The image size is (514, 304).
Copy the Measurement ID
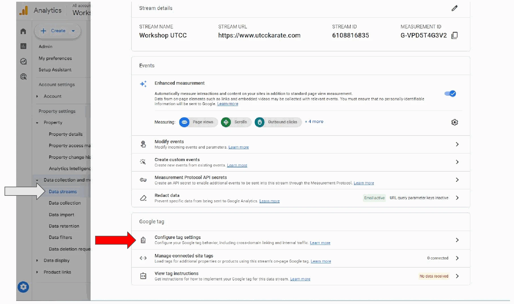454,35
